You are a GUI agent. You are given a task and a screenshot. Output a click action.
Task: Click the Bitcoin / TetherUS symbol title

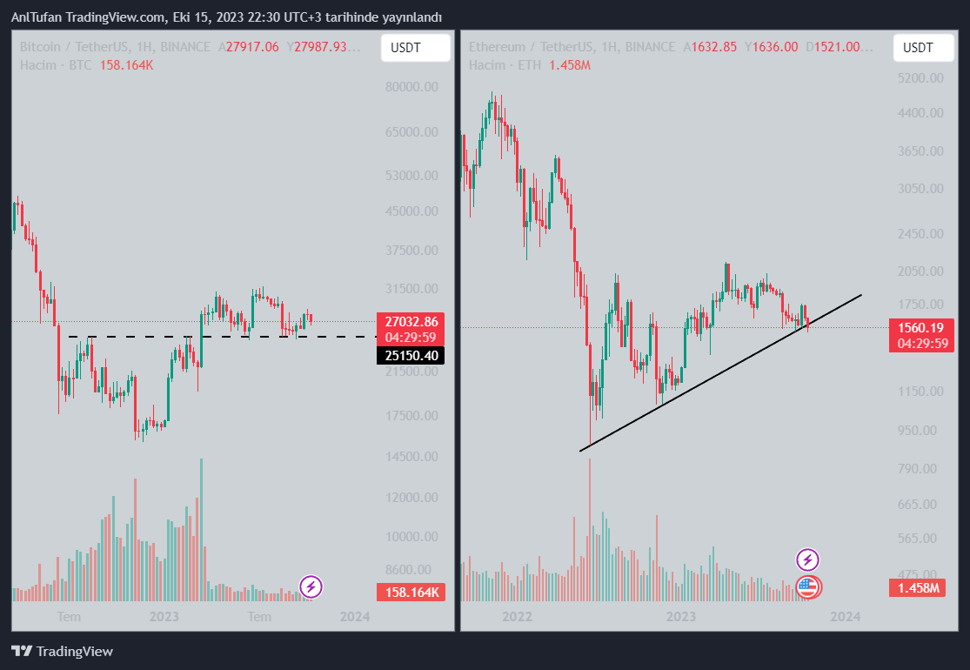(74, 47)
